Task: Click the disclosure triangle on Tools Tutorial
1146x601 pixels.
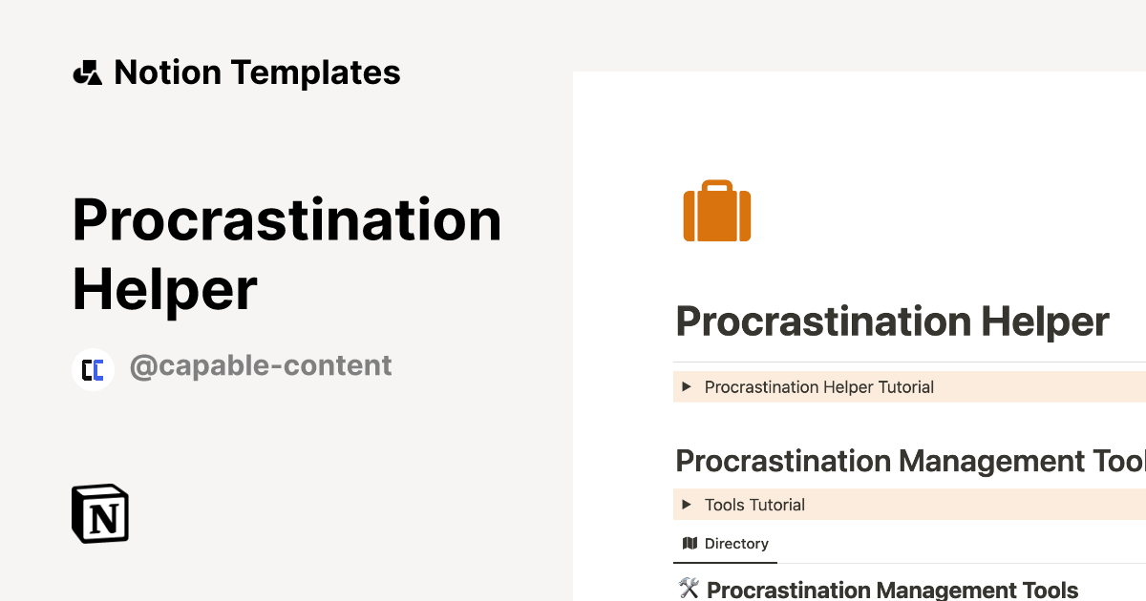Action: [689, 504]
